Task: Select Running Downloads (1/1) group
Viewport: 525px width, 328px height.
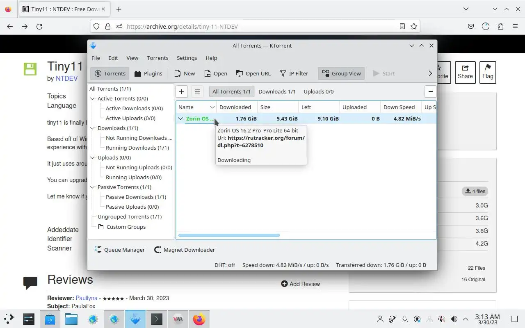Action: (137, 148)
